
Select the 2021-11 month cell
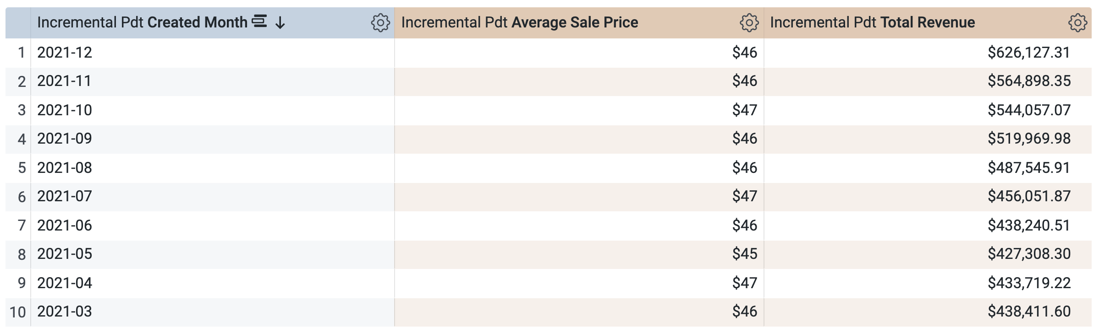coord(64,81)
